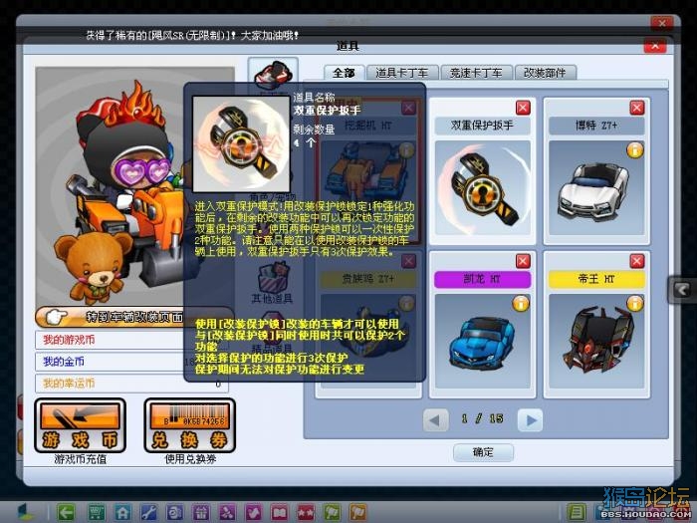
Task: Select the blue 凯龙 HT kart thumbnail
Action: point(482,341)
